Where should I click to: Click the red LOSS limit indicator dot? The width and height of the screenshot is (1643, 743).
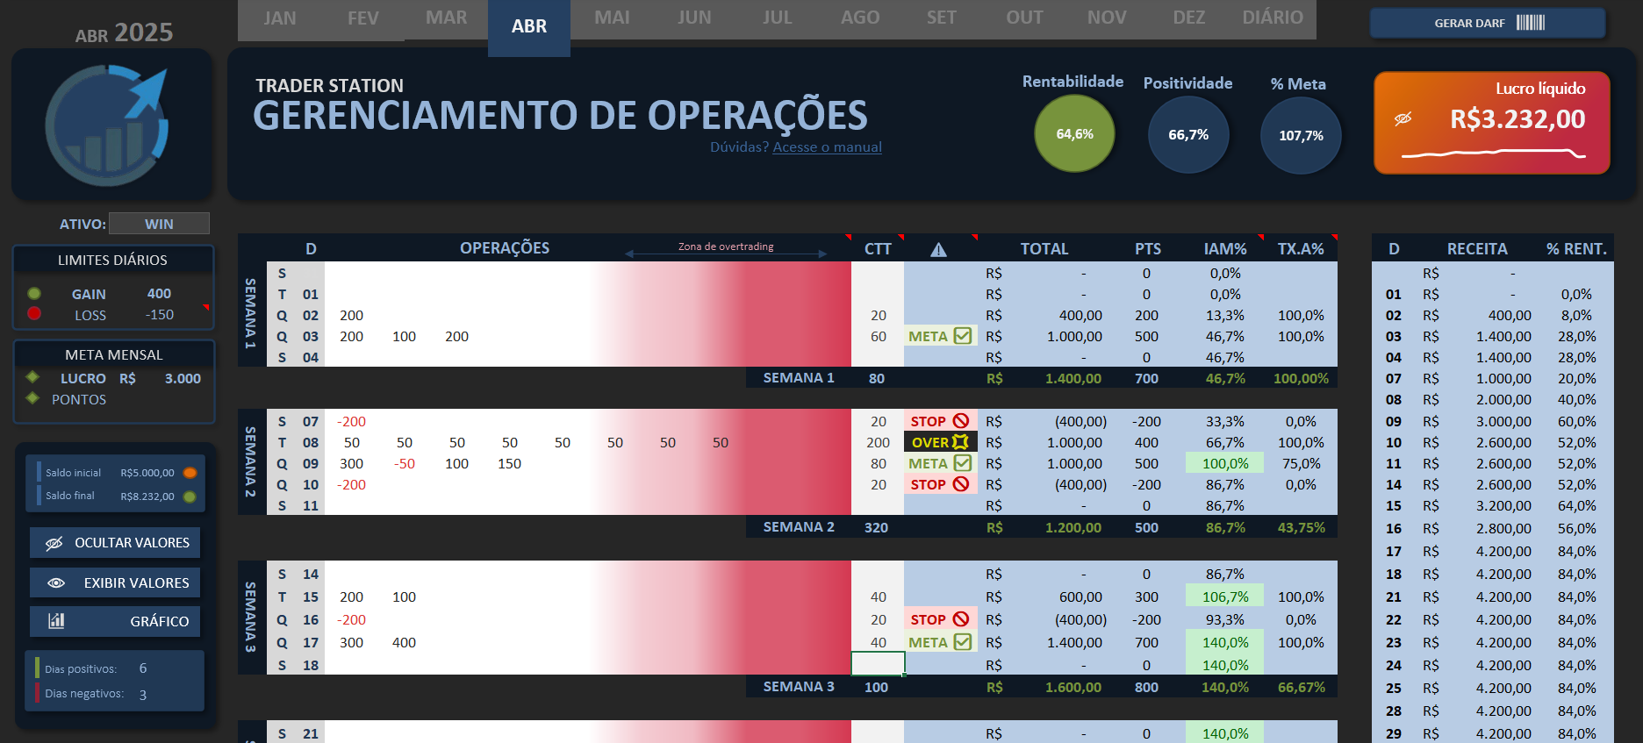(x=34, y=314)
